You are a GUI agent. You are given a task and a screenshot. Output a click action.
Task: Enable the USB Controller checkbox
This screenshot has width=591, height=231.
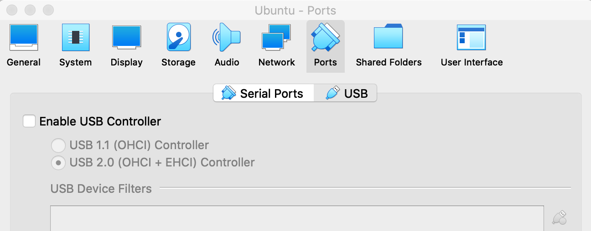29,121
